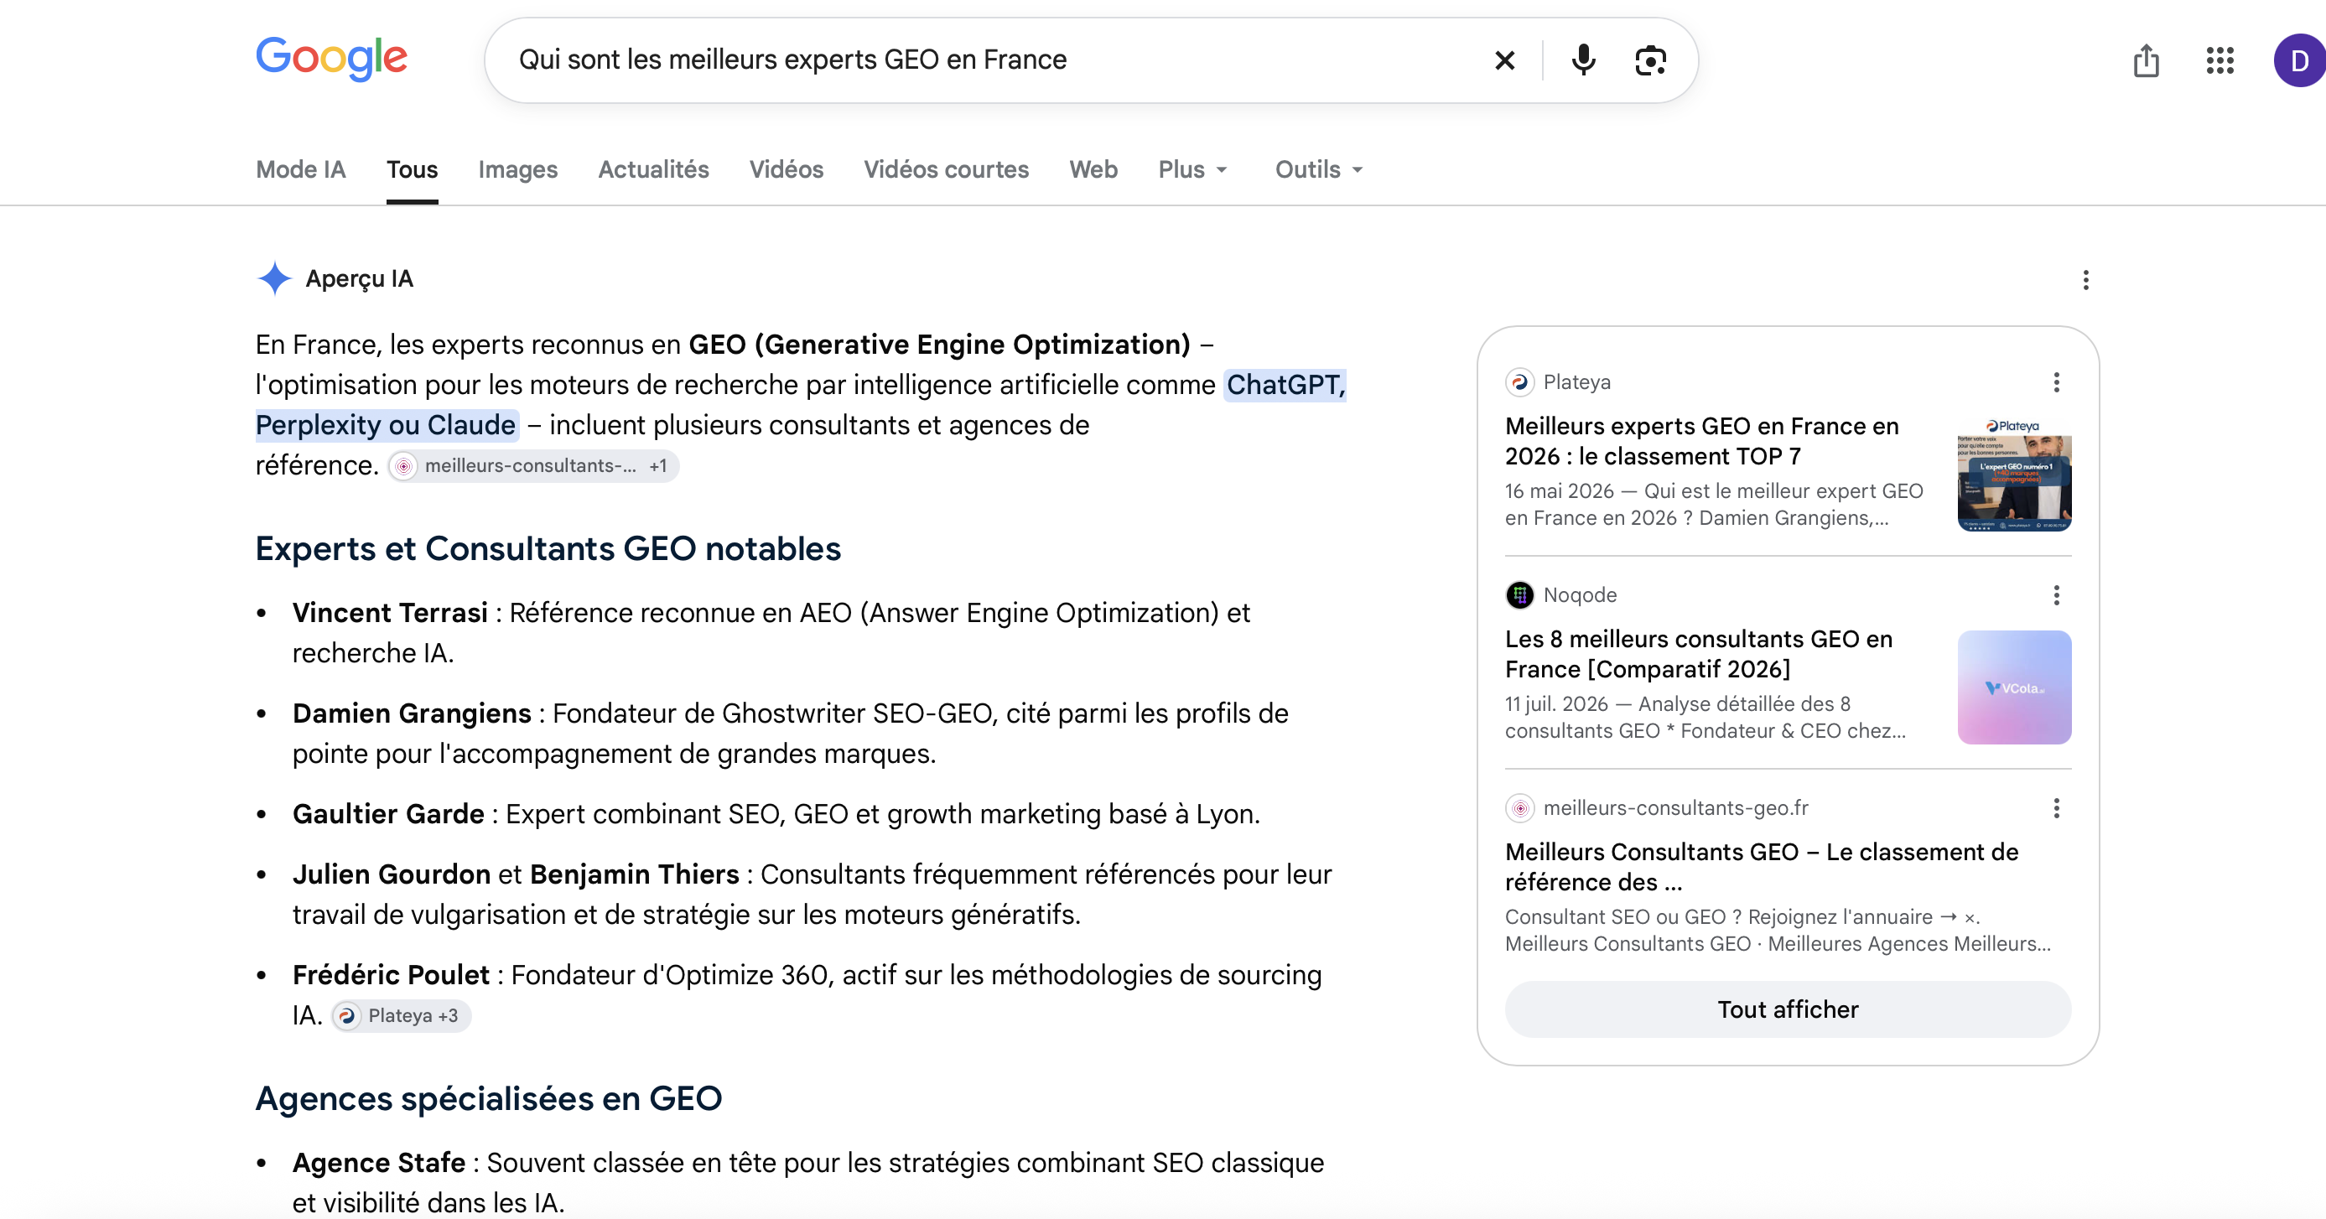Clear the search query with the X icon
The image size is (2326, 1219).
(1504, 60)
